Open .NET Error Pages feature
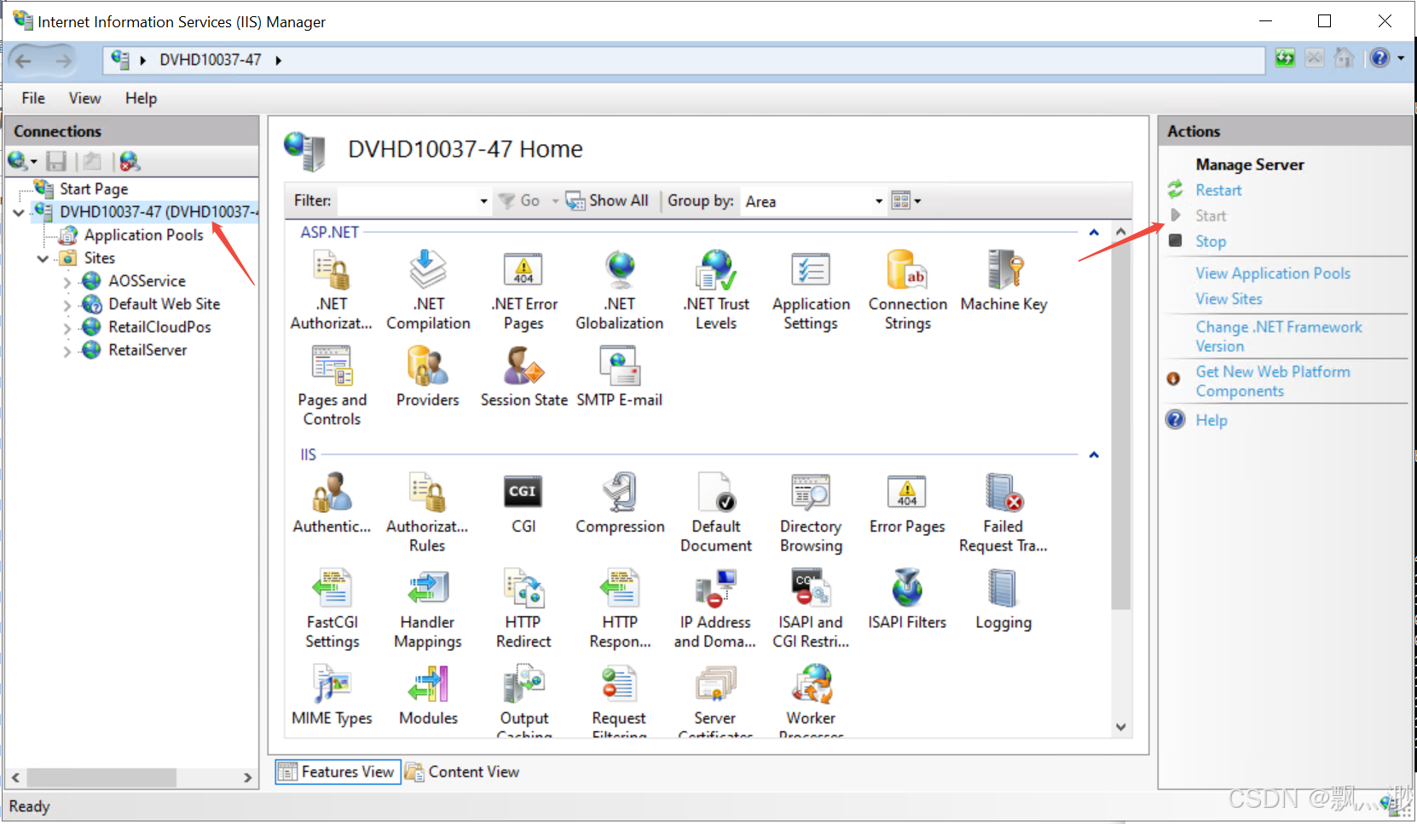The image size is (1417, 824). 523,291
